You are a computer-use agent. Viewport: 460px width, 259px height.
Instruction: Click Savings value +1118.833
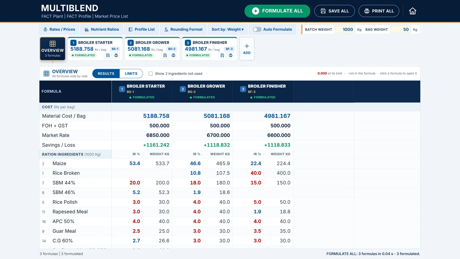coord(277,145)
